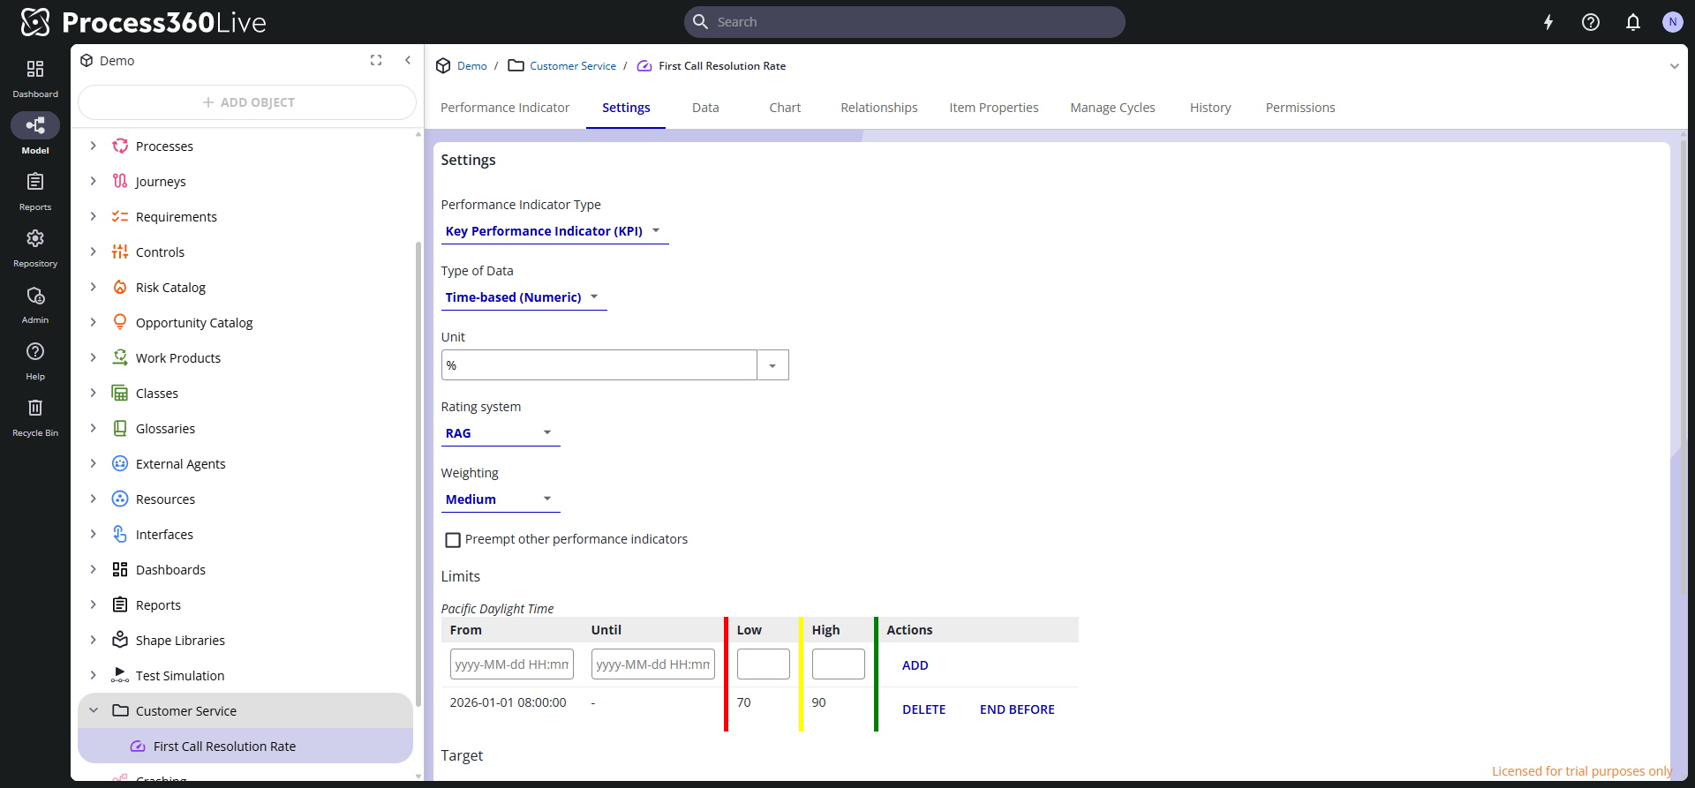
Task: Click the High limit input field
Action: pyautogui.click(x=839, y=664)
